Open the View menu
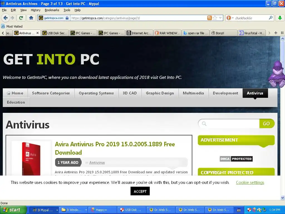The height and width of the screenshot is (214, 285). tap(23, 10)
